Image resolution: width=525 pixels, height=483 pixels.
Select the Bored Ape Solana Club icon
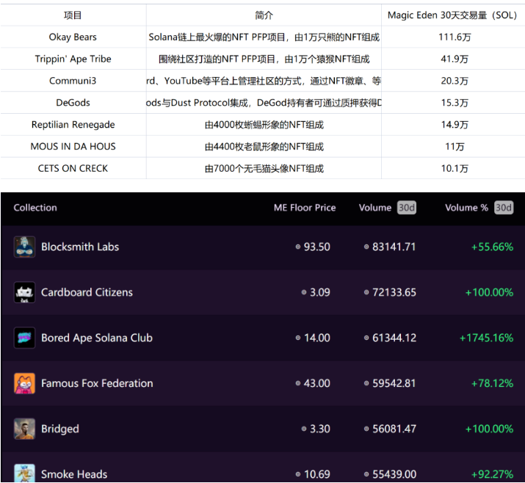pyautogui.click(x=24, y=338)
